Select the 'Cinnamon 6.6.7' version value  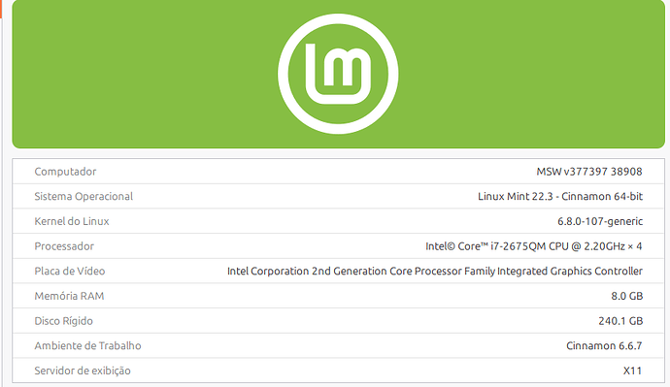(604, 345)
